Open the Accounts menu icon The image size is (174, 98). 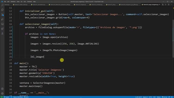(x=2, y=89)
